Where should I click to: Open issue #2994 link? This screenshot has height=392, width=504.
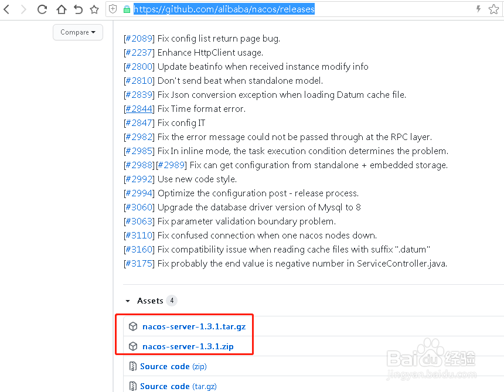(139, 193)
